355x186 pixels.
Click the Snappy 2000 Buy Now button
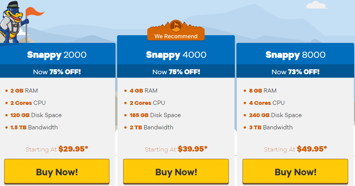57,171
